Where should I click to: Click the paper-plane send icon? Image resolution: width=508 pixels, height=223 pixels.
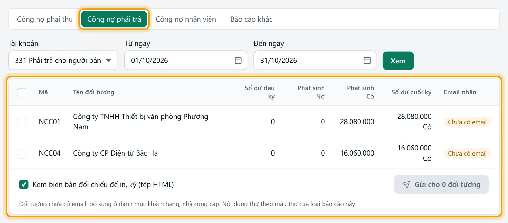click(x=406, y=185)
